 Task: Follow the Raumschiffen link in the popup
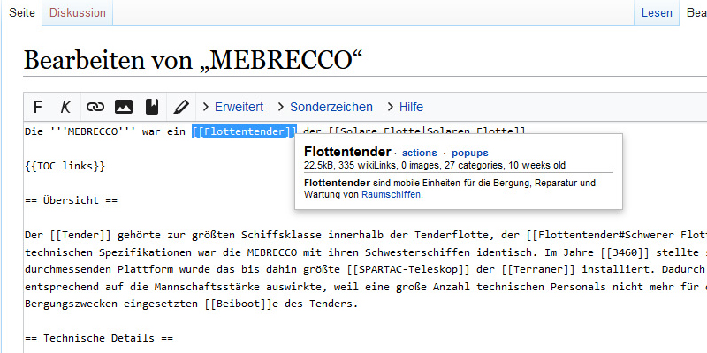pyautogui.click(x=391, y=194)
